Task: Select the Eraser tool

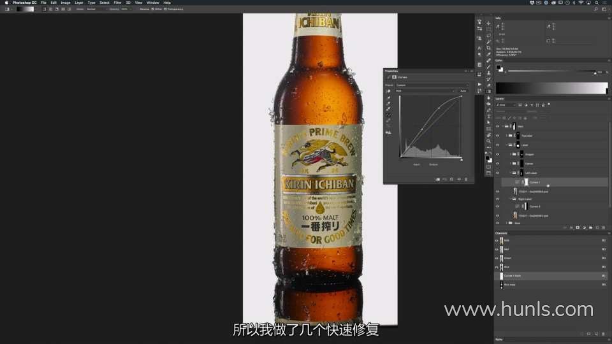Action: click(488, 85)
